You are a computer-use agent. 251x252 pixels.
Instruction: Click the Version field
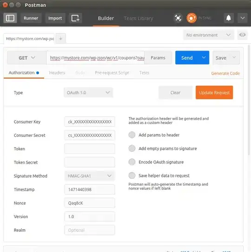pos(90,216)
